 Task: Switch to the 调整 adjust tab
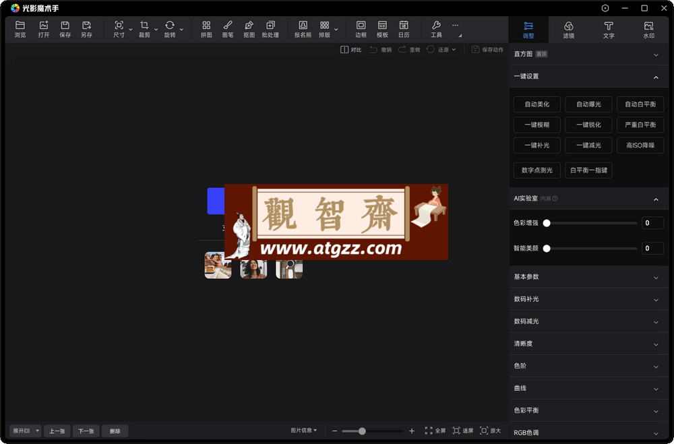528,30
